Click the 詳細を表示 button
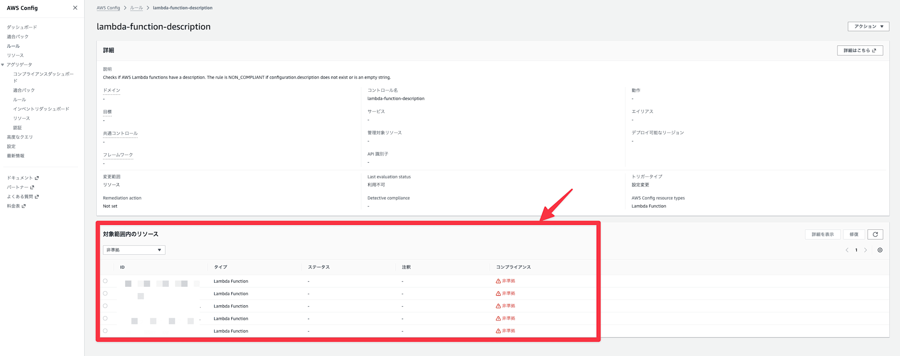 (x=823, y=234)
